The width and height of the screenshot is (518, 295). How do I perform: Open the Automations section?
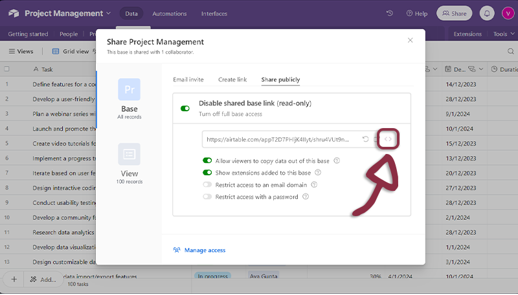click(x=170, y=14)
